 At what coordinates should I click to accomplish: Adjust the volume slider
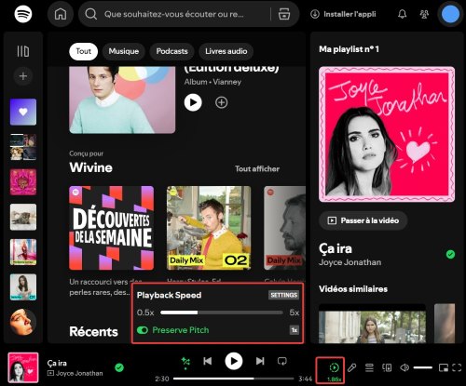coord(423,368)
